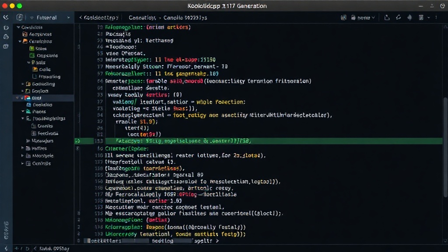The width and height of the screenshot is (448, 252).
Task: Click the orange folder icon next to Cerelnhns
Action: pos(25,41)
